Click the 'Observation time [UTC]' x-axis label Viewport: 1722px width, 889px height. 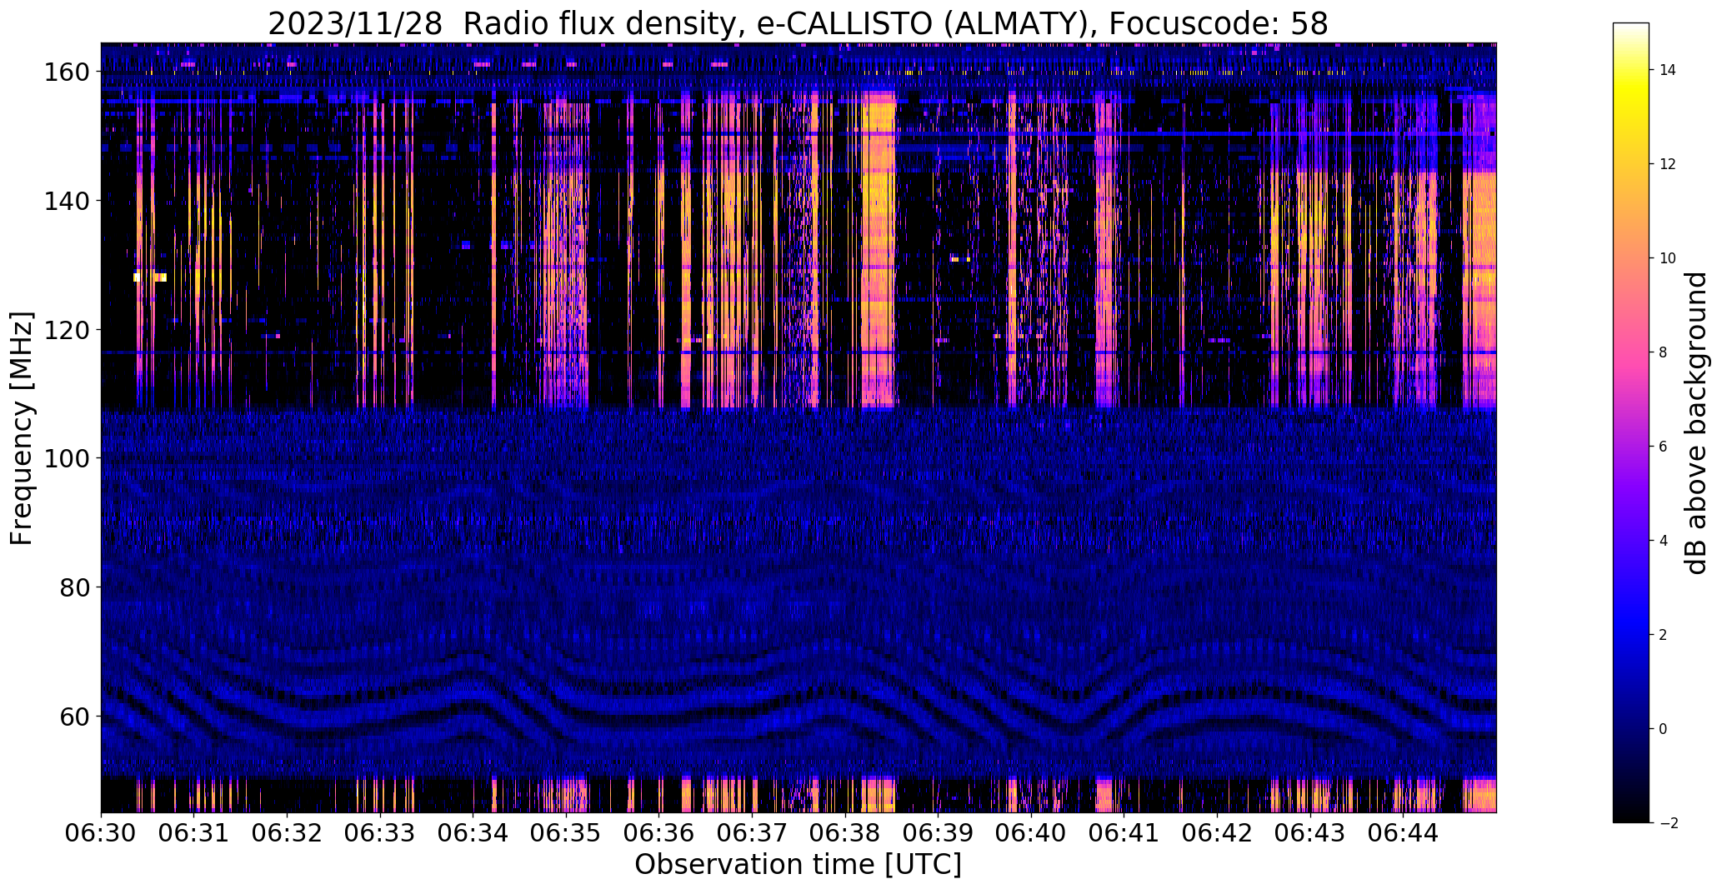coord(798,864)
